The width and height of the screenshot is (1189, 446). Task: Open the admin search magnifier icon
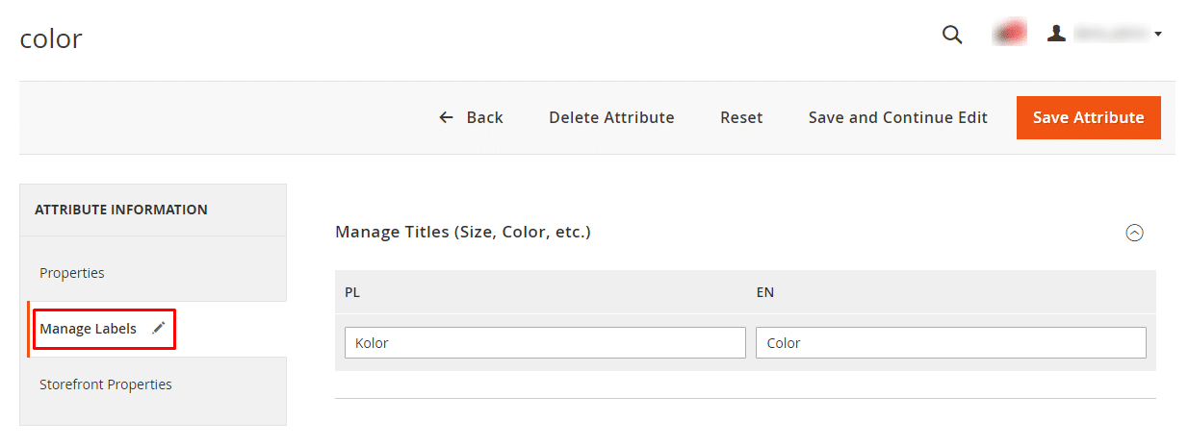click(951, 36)
